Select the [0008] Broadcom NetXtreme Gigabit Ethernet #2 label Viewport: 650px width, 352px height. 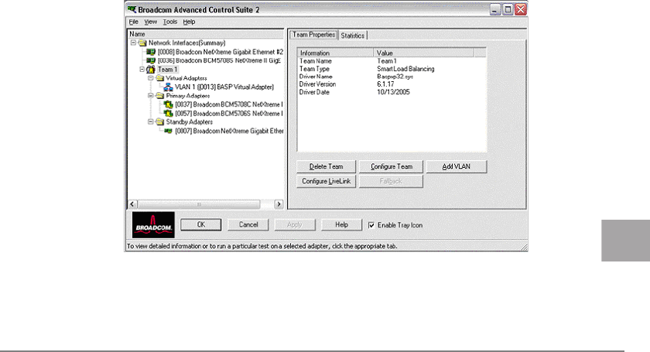[220, 53]
